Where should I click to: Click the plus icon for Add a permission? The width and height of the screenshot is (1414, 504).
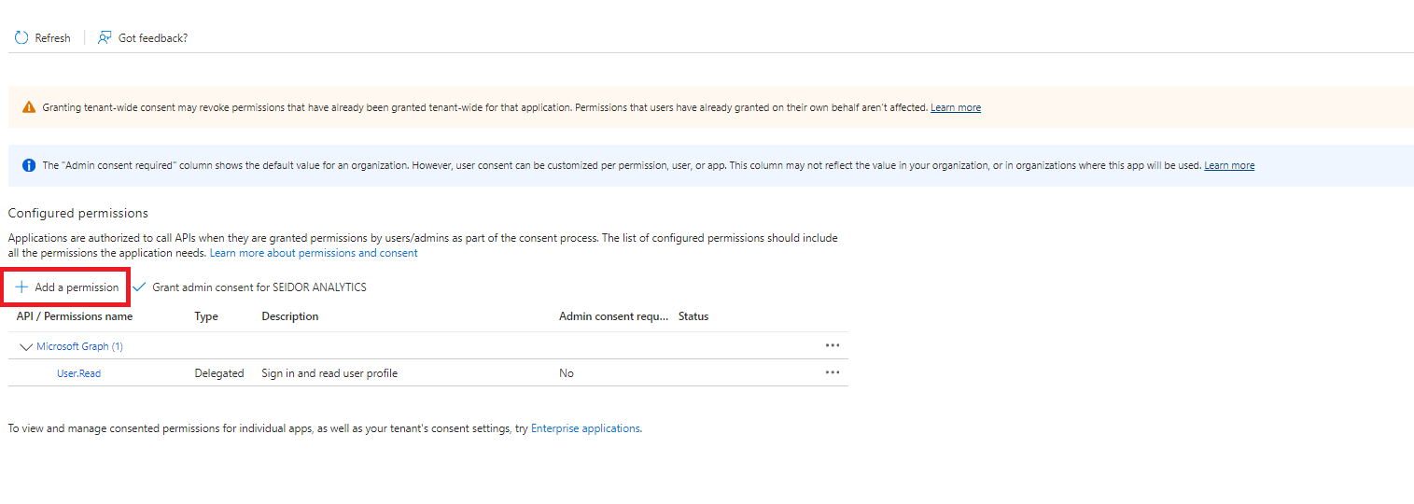(x=21, y=287)
